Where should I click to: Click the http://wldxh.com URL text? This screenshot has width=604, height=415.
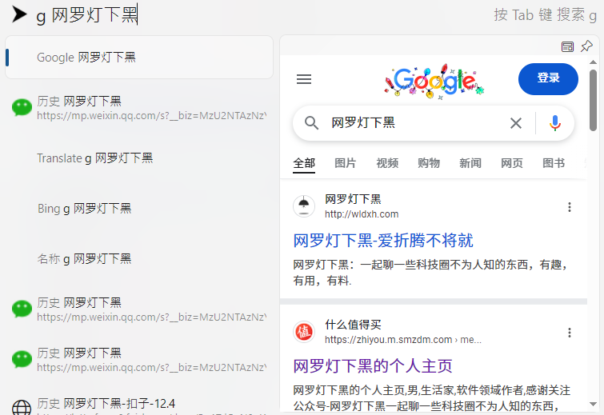[x=362, y=214]
